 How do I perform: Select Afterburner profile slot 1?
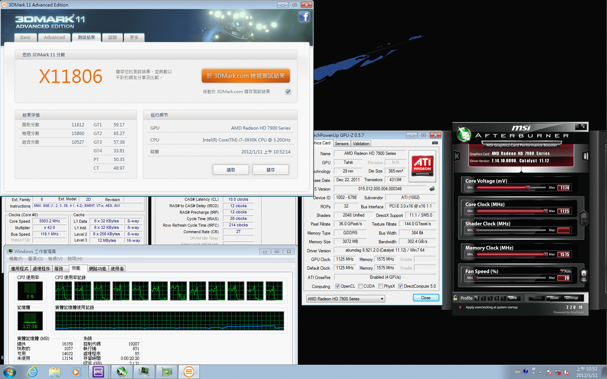tap(477, 298)
